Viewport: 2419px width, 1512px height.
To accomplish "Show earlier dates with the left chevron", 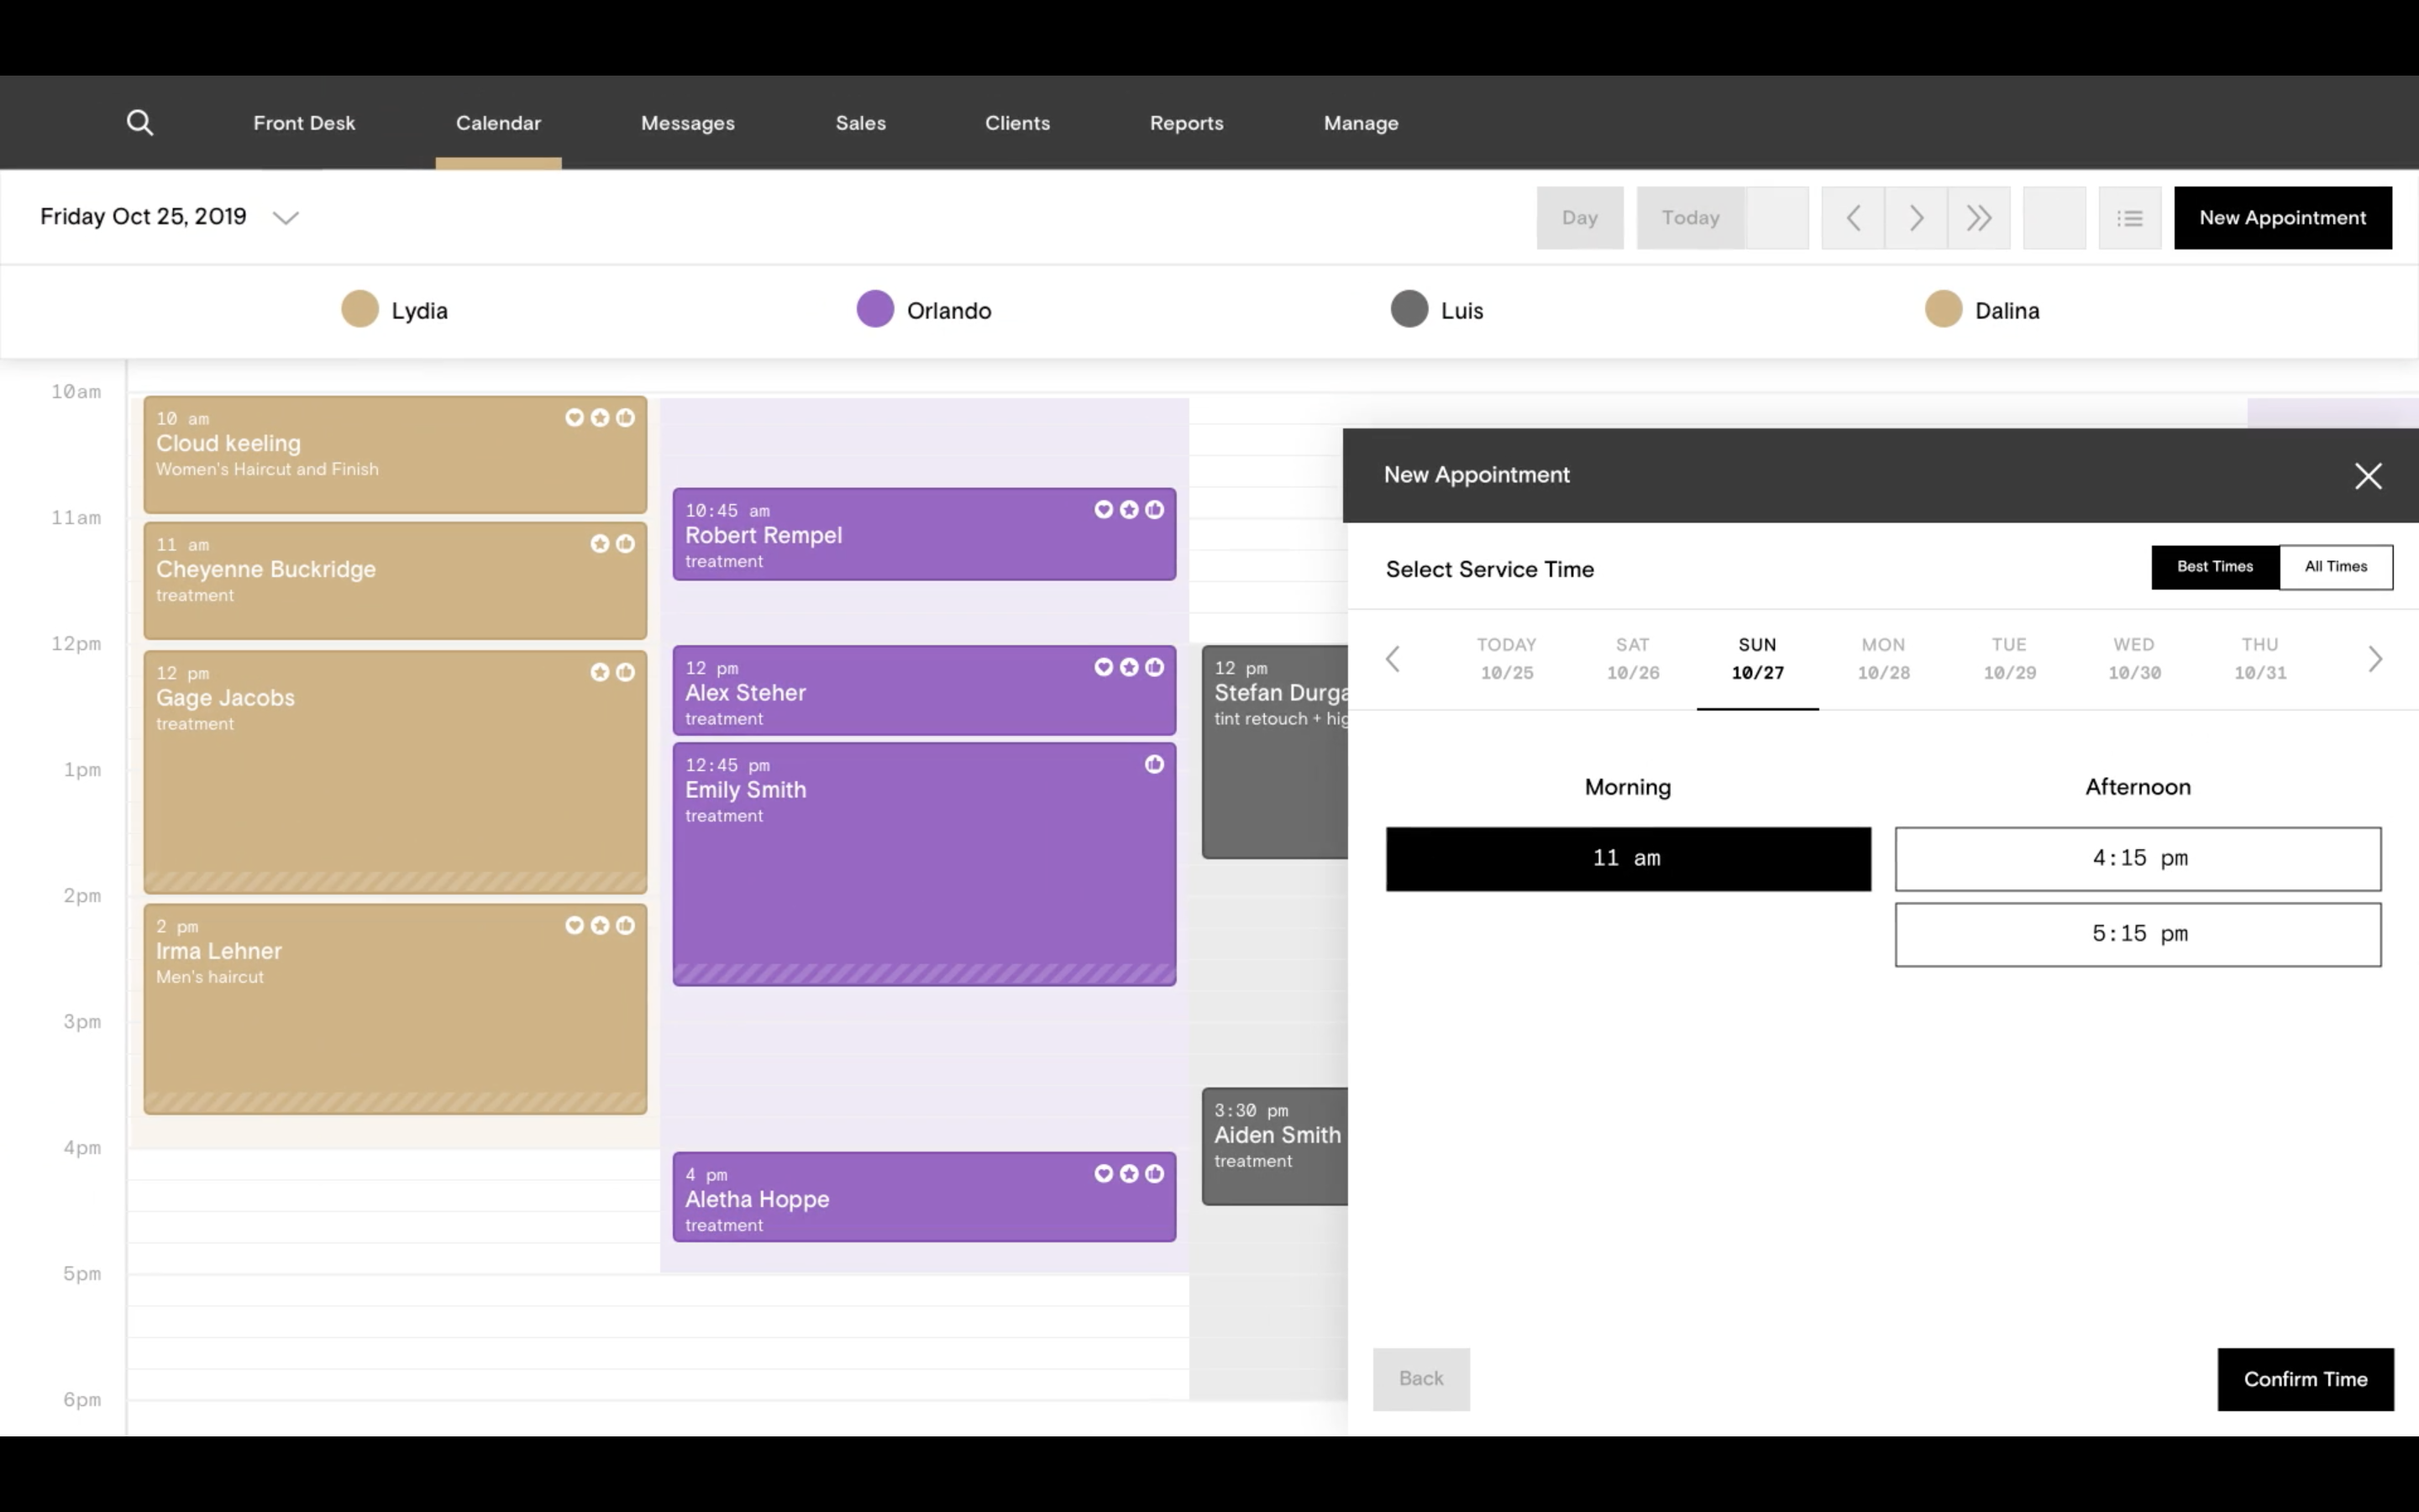I will click(1393, 659).
